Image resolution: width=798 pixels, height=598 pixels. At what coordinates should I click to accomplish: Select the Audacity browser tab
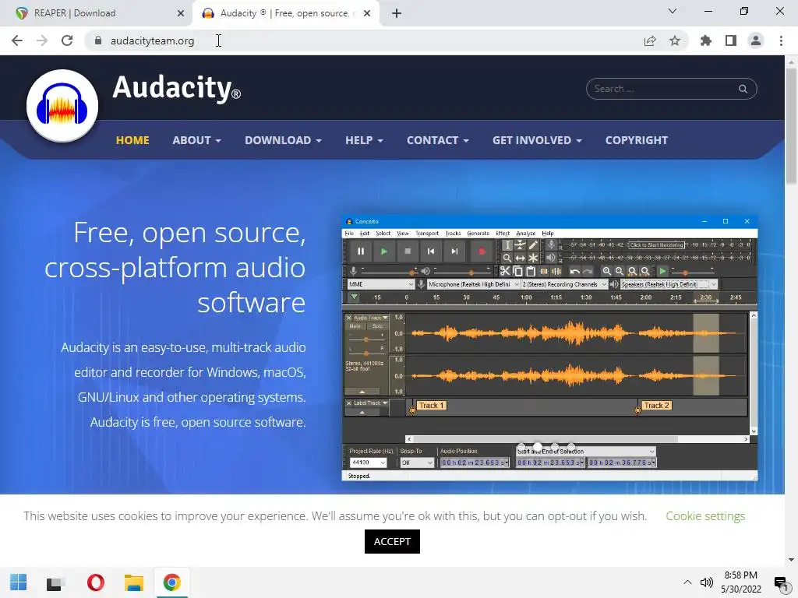(285, 13)
